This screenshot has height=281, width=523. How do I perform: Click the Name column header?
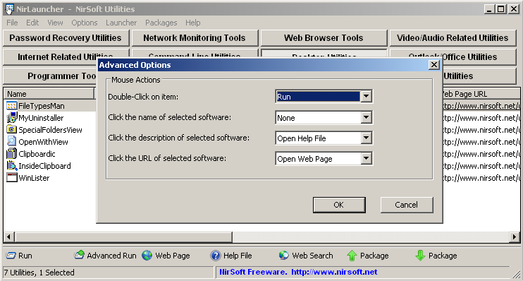(x=49, y=94)
